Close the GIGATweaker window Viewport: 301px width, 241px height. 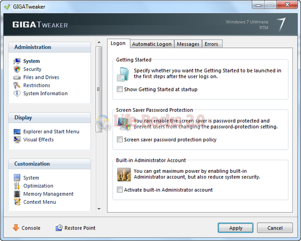tap(287, 5)
